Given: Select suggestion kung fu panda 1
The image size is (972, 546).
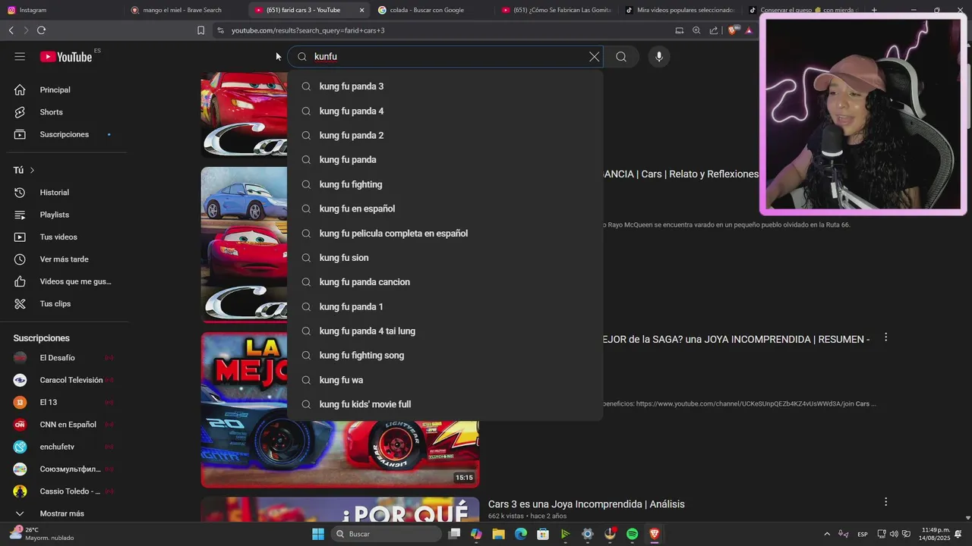Looking at the screenshot, I should [x=445, y=306].
